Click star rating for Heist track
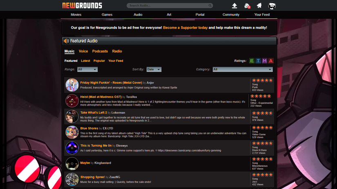Screen dimensions: 337x189 pos(261,96)
